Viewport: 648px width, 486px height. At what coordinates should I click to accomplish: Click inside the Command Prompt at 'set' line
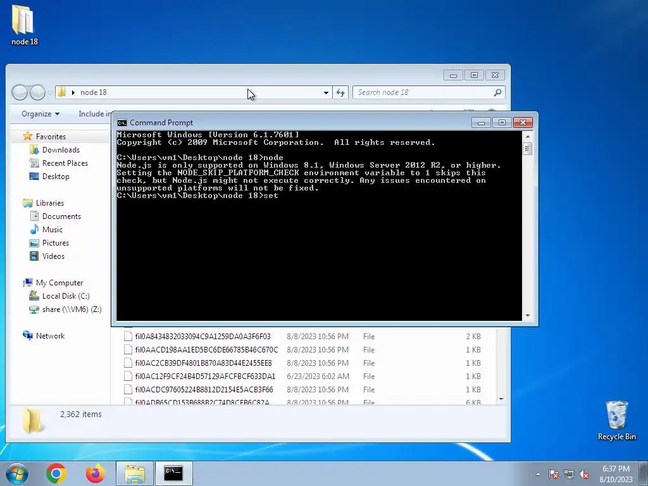(271, 196)
